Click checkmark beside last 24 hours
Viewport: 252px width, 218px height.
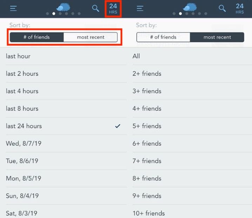click(x=118, y=126)
